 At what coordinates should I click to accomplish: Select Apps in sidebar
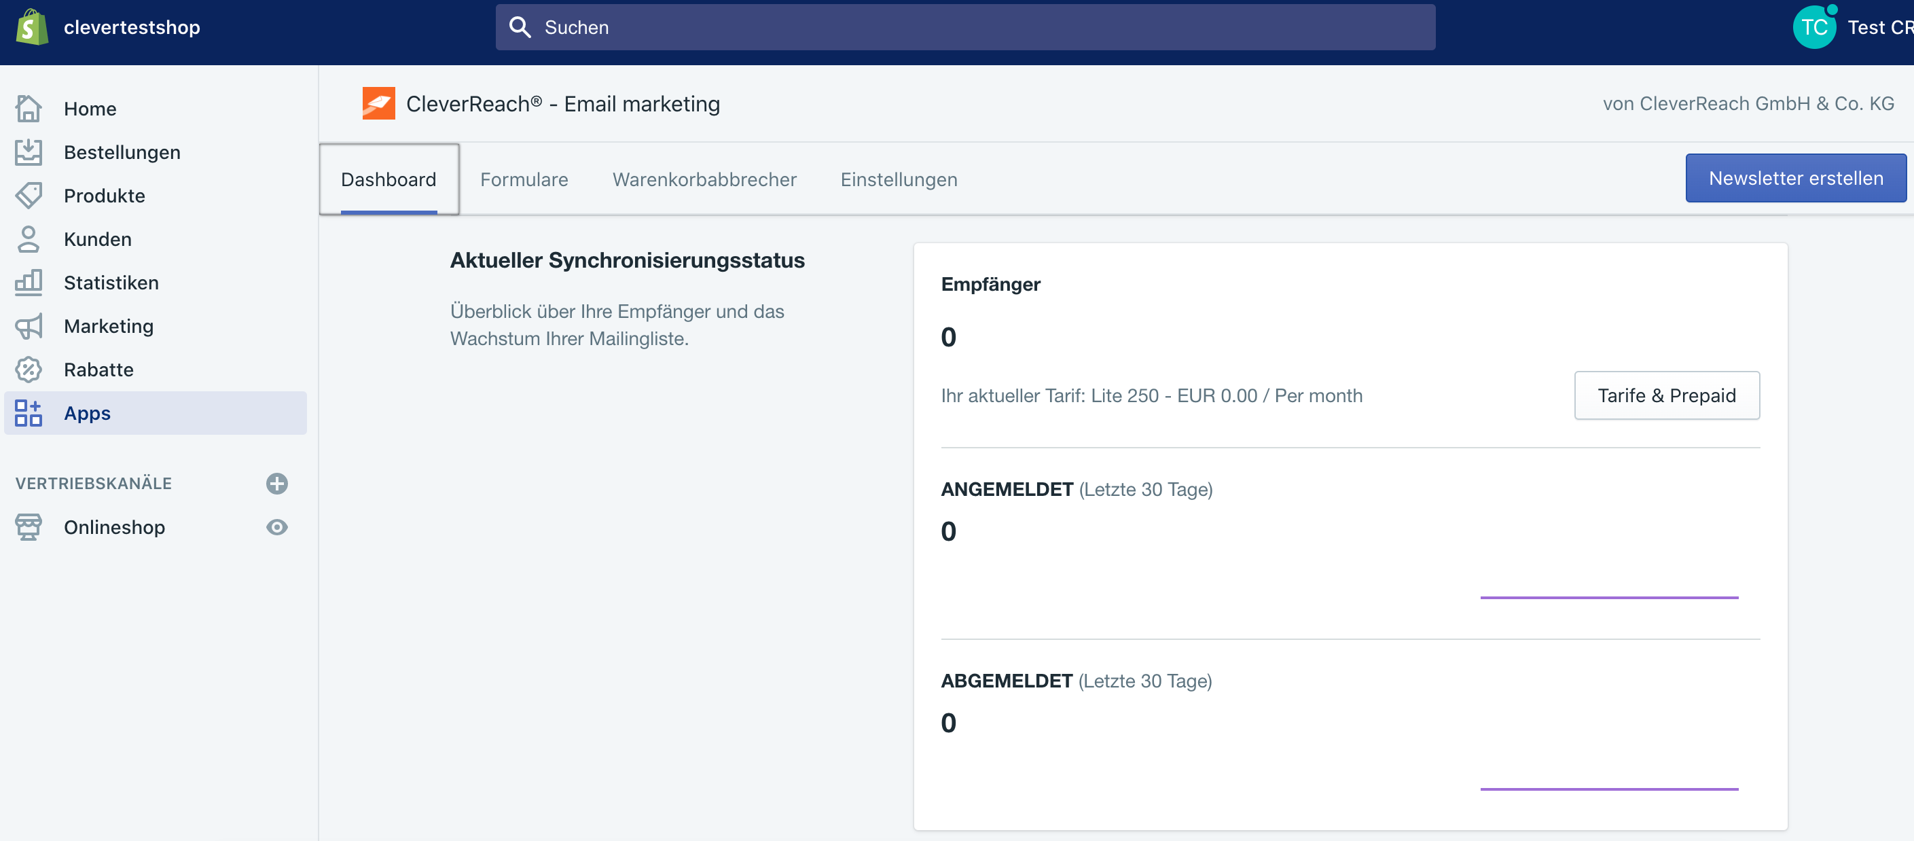pyautogui.click(x=156, y=413)
